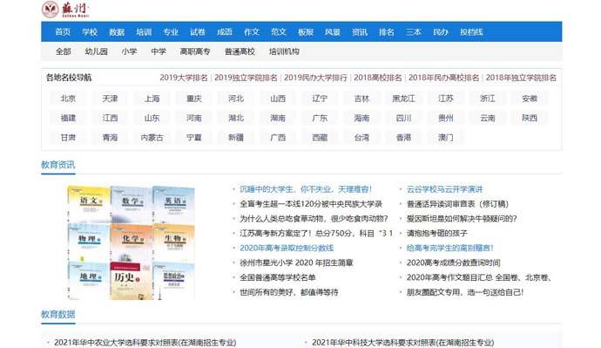Choose the 香港 region button
The width and height of the screenshot is (601, 348).
(x=403, y=137)
